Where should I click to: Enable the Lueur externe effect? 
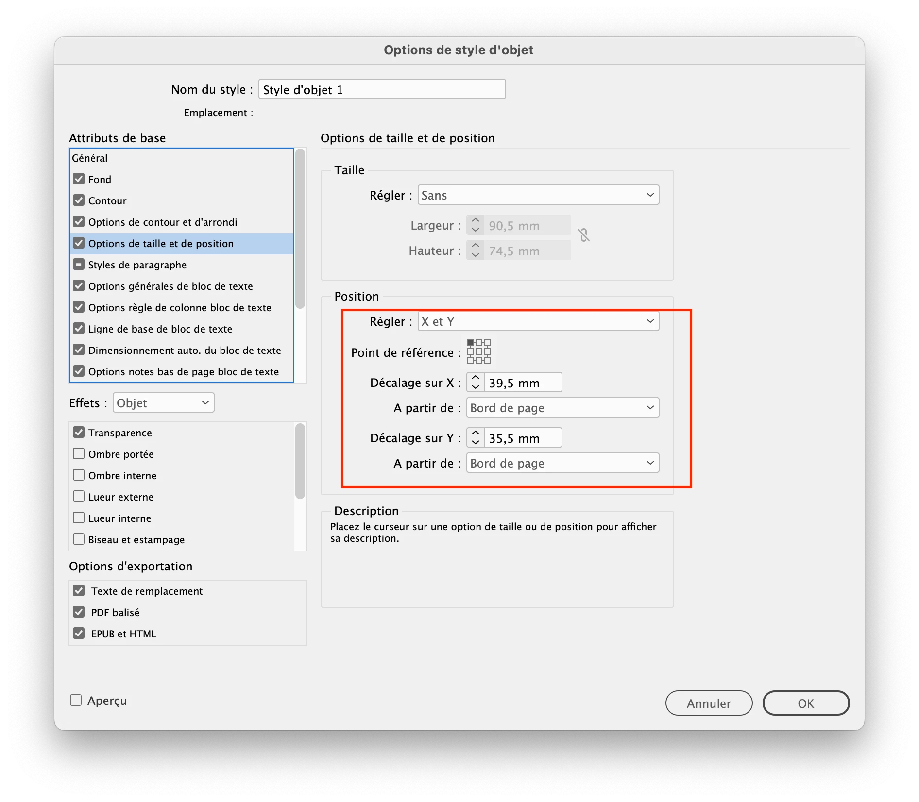(79, 497)
